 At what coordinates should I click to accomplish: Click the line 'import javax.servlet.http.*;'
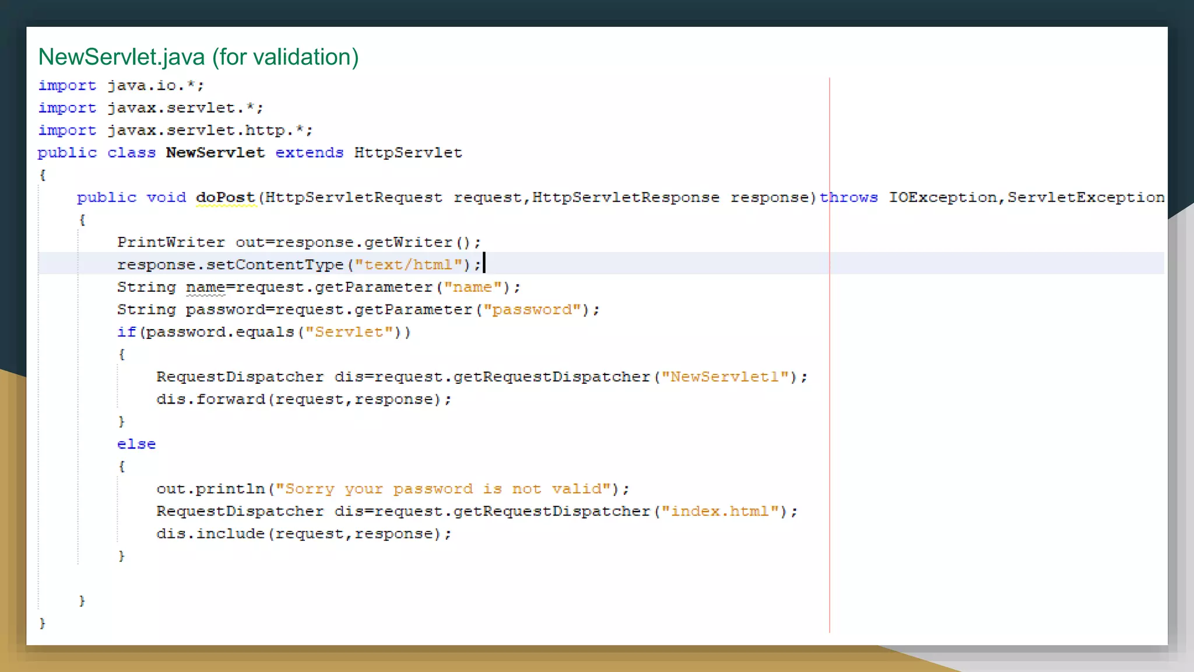[x=175, y=130]
